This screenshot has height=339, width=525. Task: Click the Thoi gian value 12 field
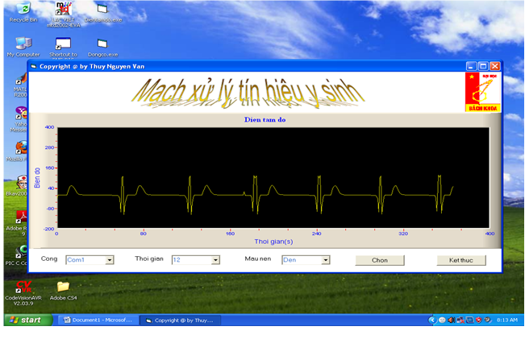point(192,260)
